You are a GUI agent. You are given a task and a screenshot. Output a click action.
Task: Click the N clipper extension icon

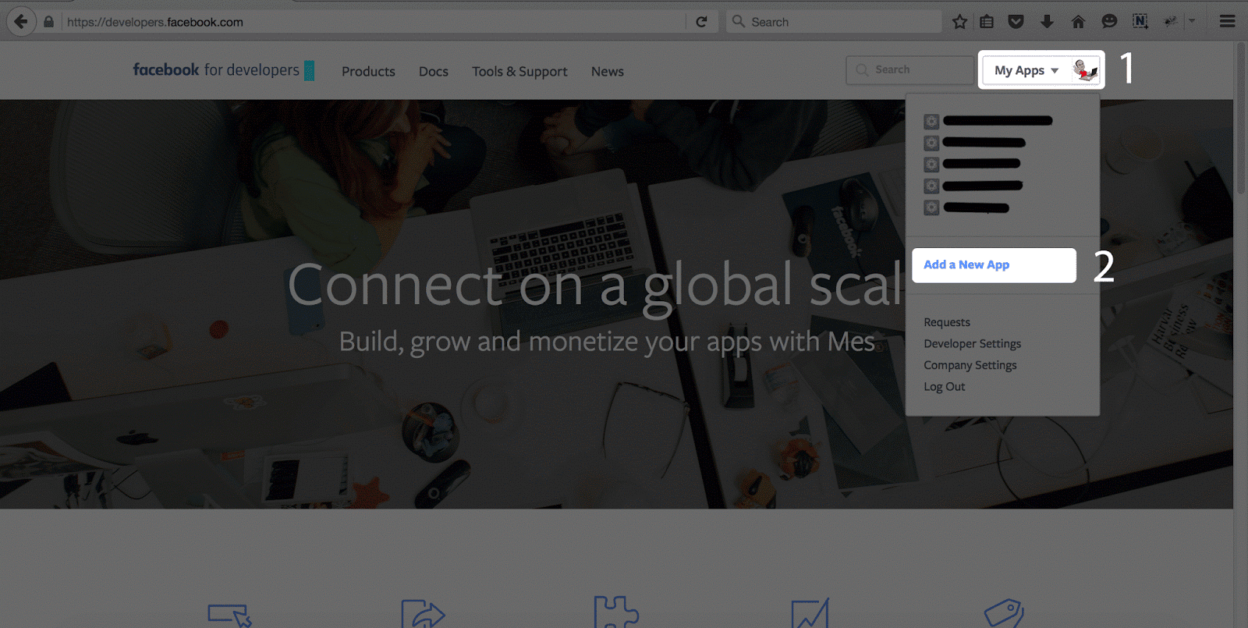pos(1140,22)
